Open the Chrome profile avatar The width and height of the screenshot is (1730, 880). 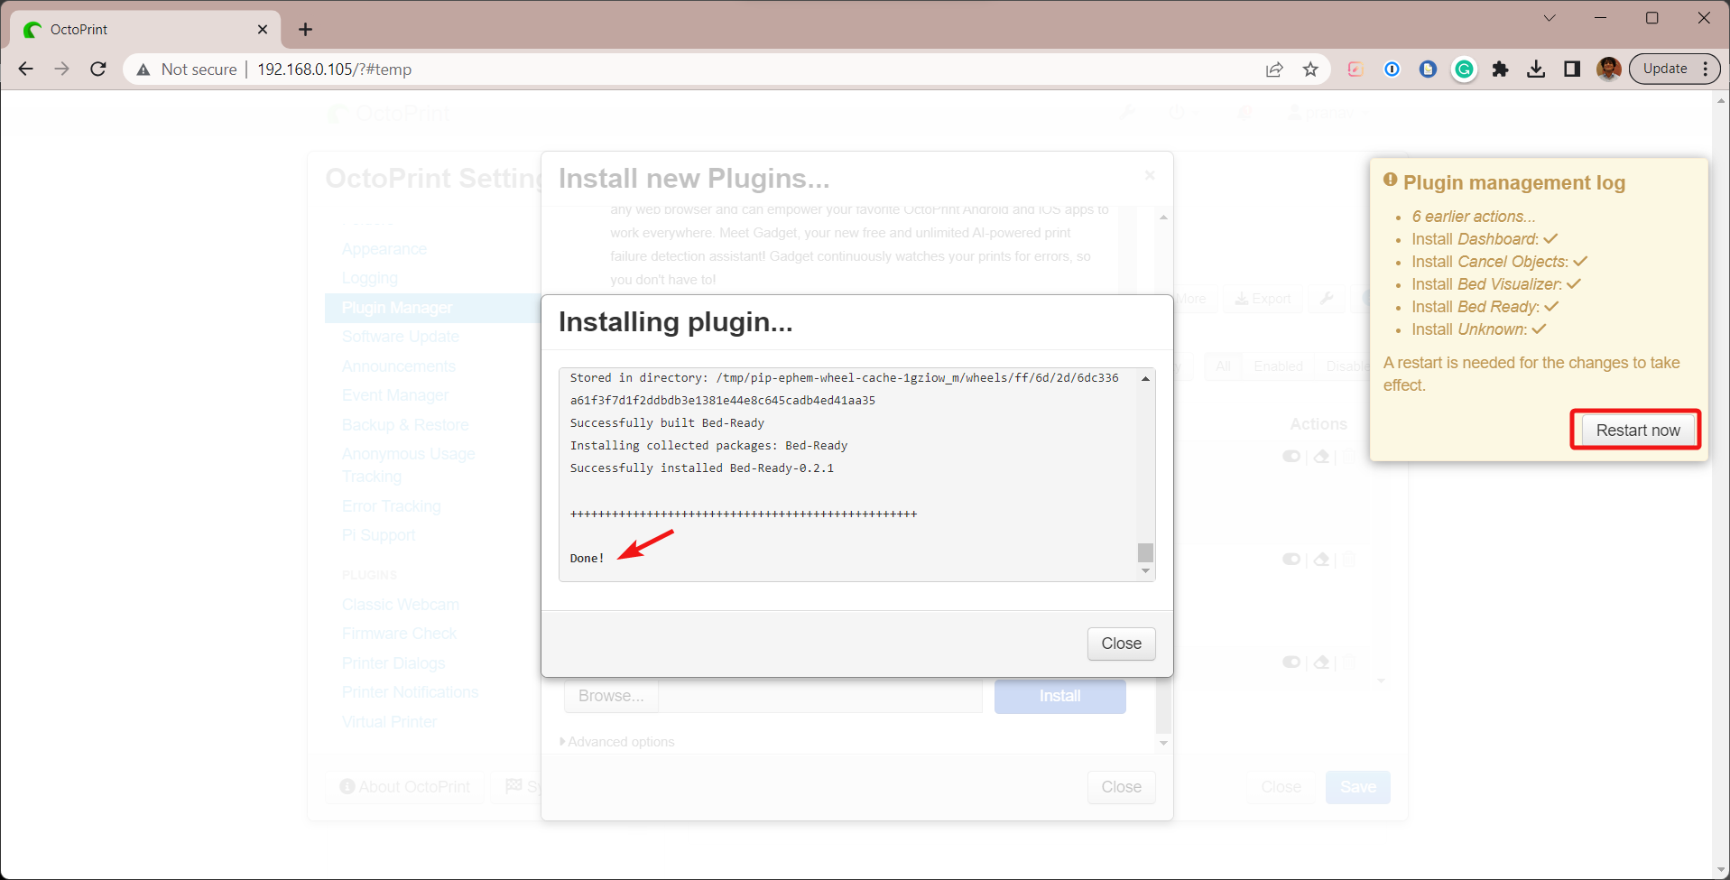(x=1608, y=69)
